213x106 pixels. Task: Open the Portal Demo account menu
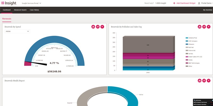(x=206, y=3)
